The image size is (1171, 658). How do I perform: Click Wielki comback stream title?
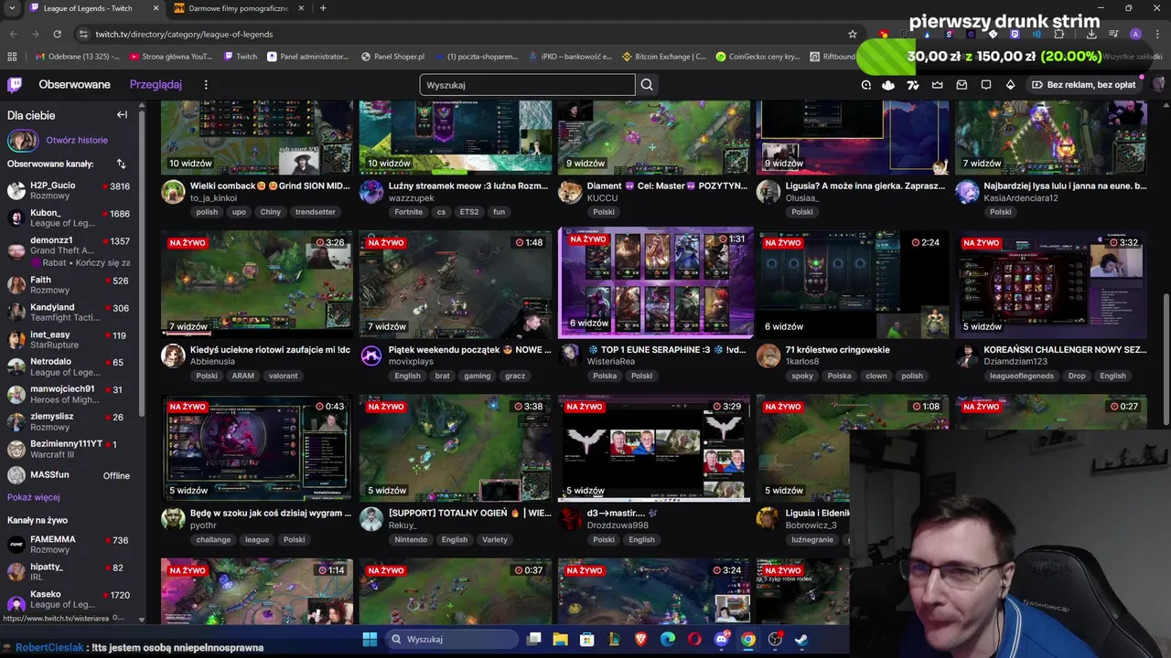tap(270, 186)
